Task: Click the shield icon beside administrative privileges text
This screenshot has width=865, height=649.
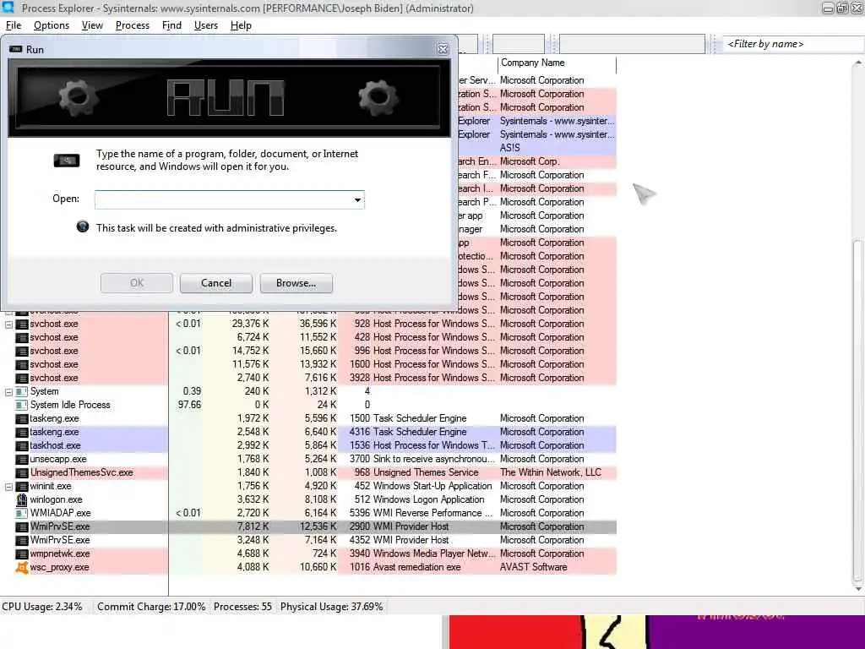Action: click(x=82, y=226)
